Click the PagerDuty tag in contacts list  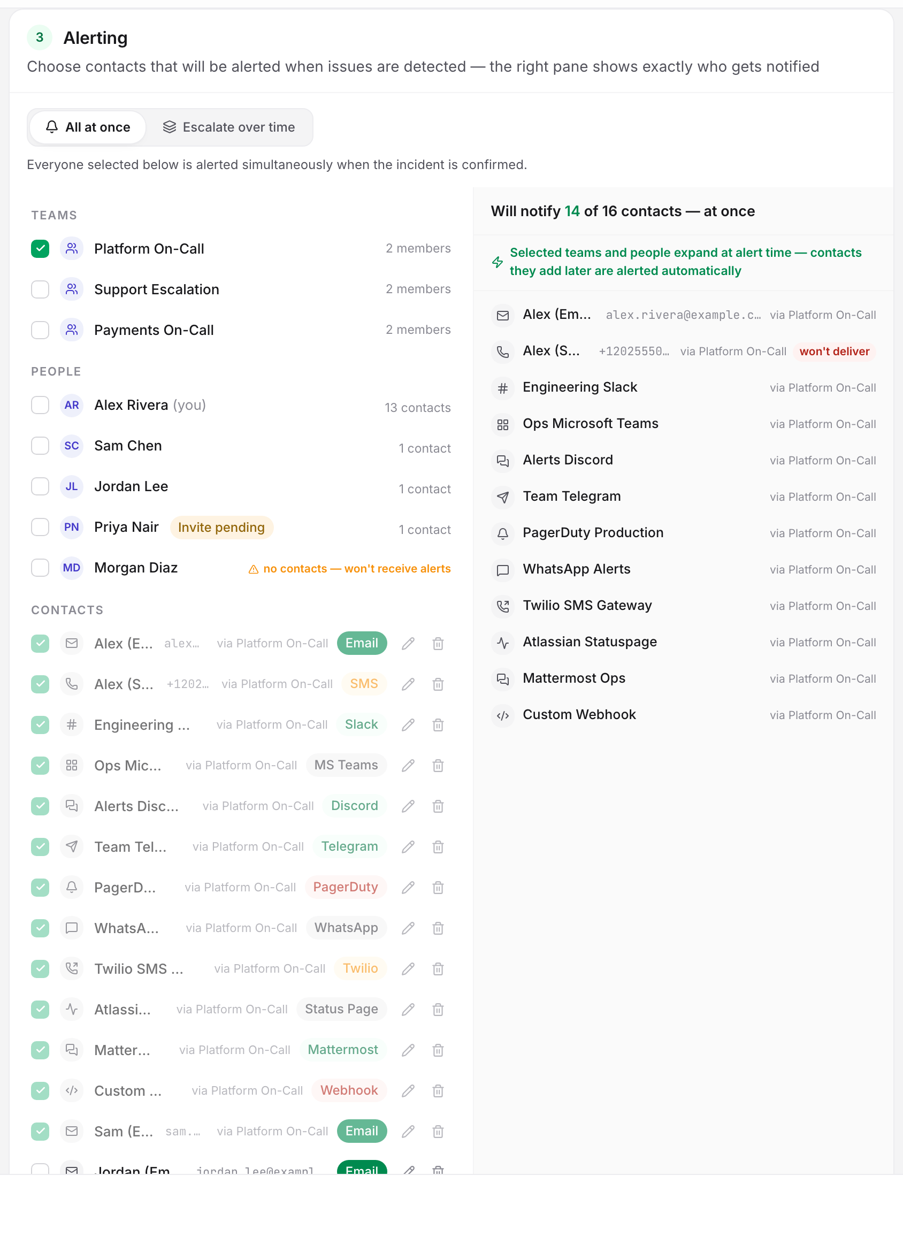coord(346,888)
